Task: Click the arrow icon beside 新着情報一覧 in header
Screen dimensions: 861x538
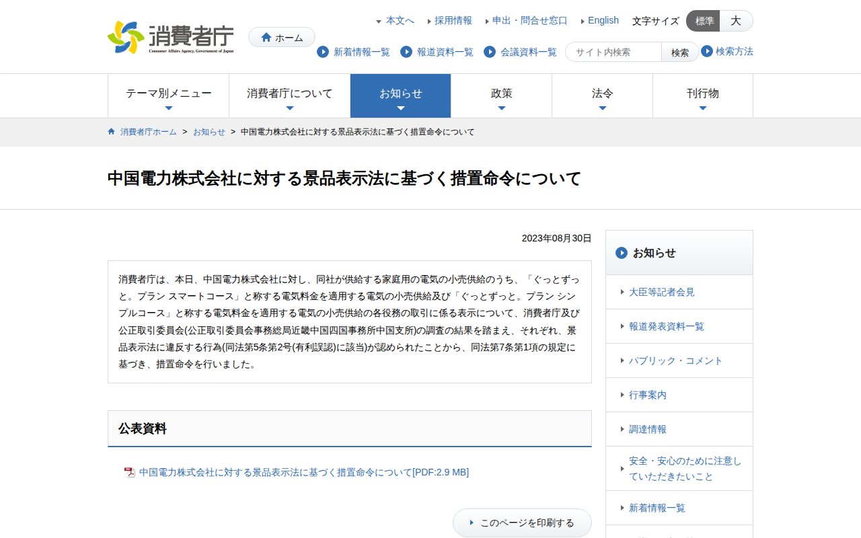Action: click(323, 52)
